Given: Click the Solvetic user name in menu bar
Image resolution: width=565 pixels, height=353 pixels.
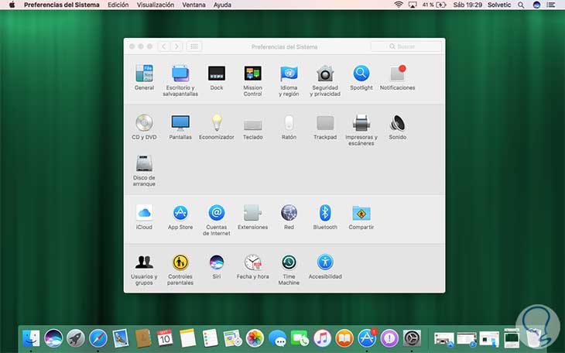Looking at the screenshot, I should point(499,5).
